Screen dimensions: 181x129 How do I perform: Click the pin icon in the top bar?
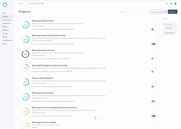coord(167,4)
